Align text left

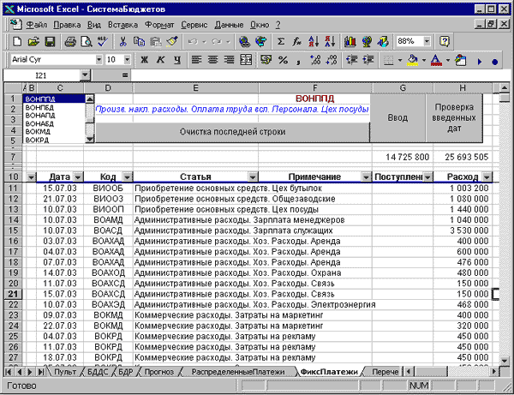pos(196,60)
